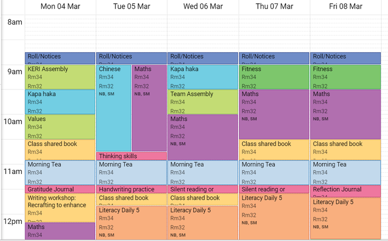This screenshot has height=241, width=388.
Task: Open Monday's Values event
Action: [x=60, y=127]
